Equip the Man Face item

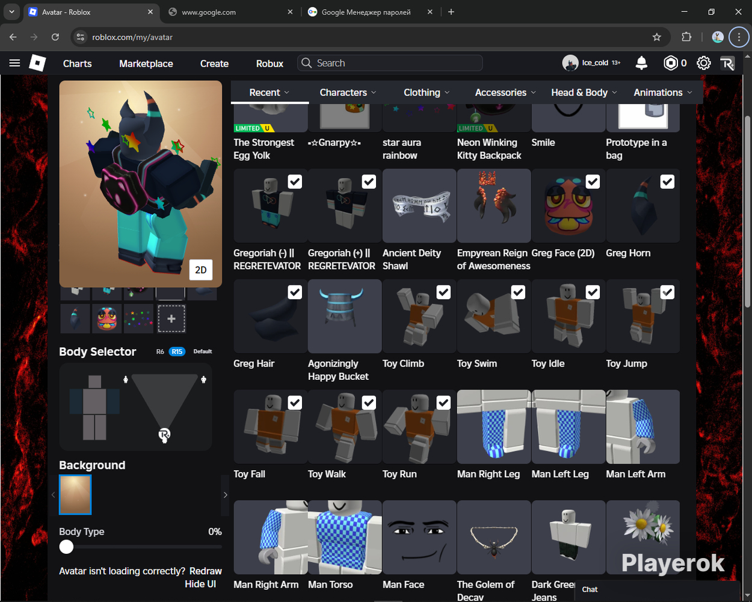click(419, 537)
